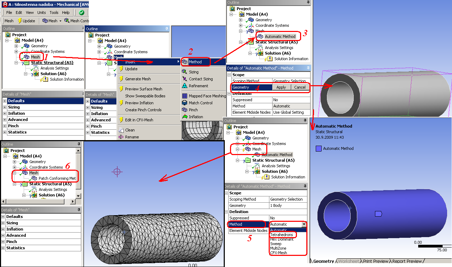Image resolution: width=452 pixels, height=267 pixels.
Task: Choose Inflation from the Insert submenu
Action: point(196,117)
